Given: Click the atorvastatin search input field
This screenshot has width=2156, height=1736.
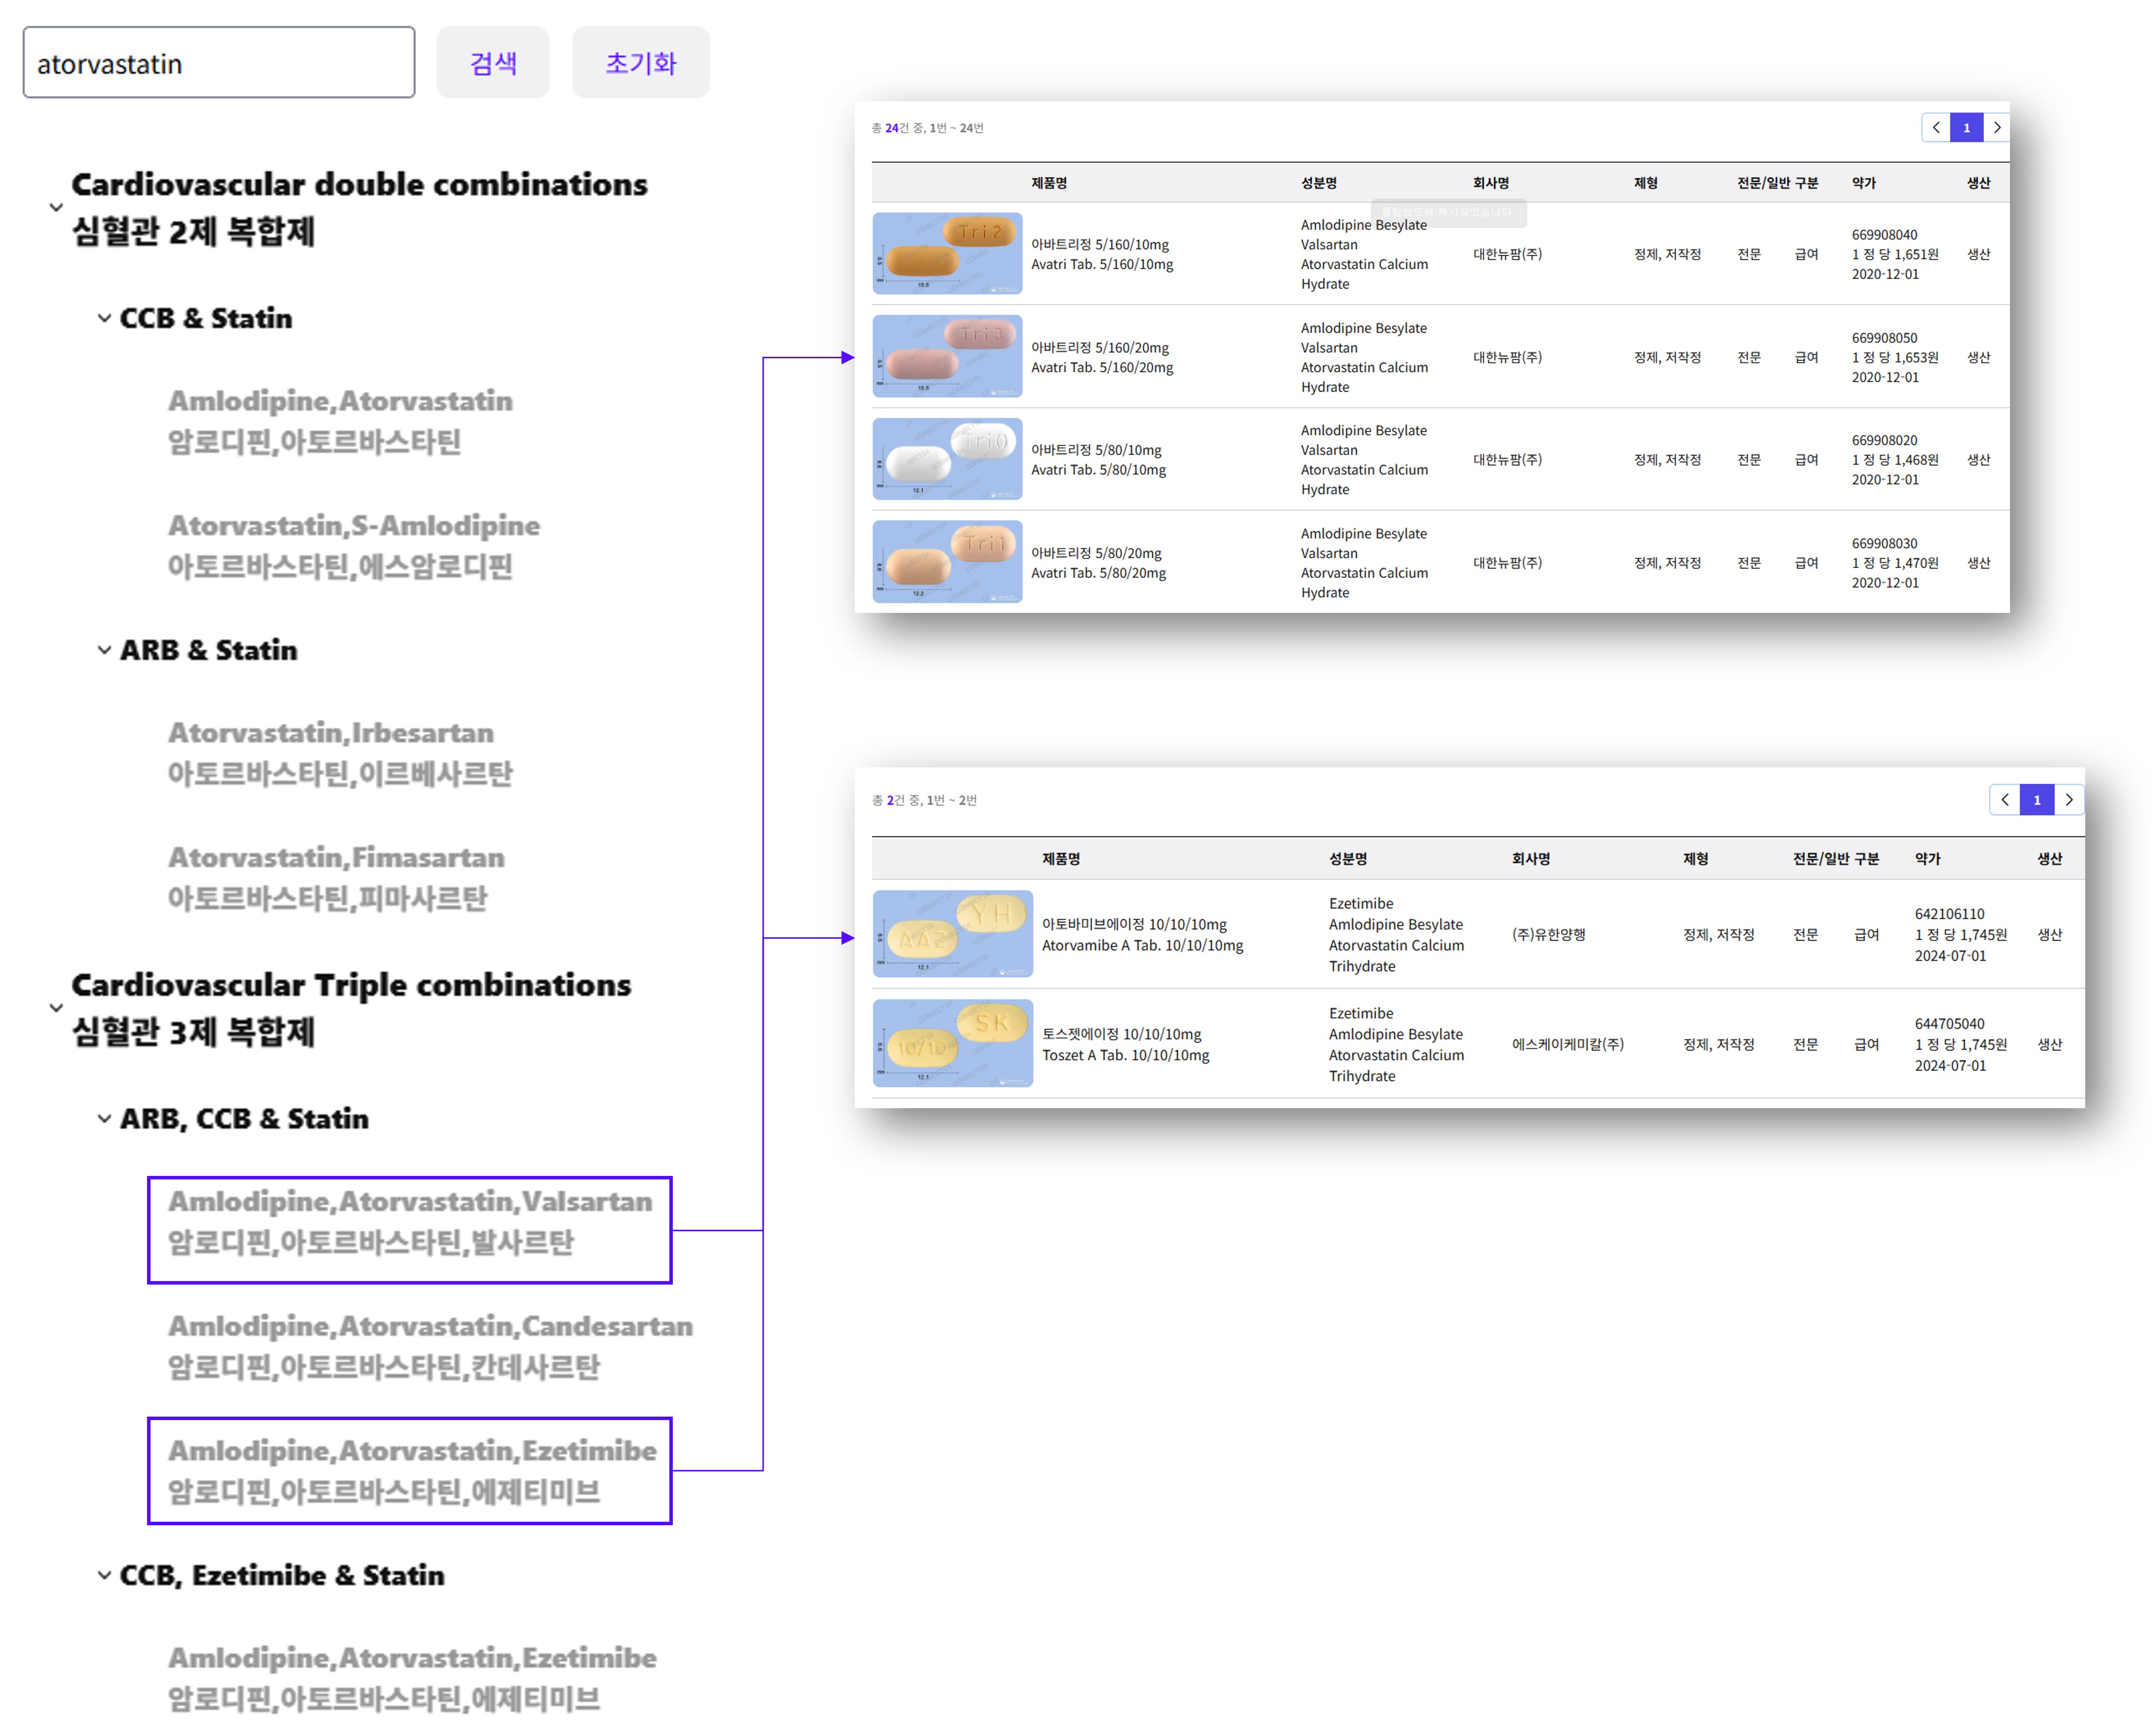Looking at the screenshot, I should pyautogui.click(x=218, y=63).
